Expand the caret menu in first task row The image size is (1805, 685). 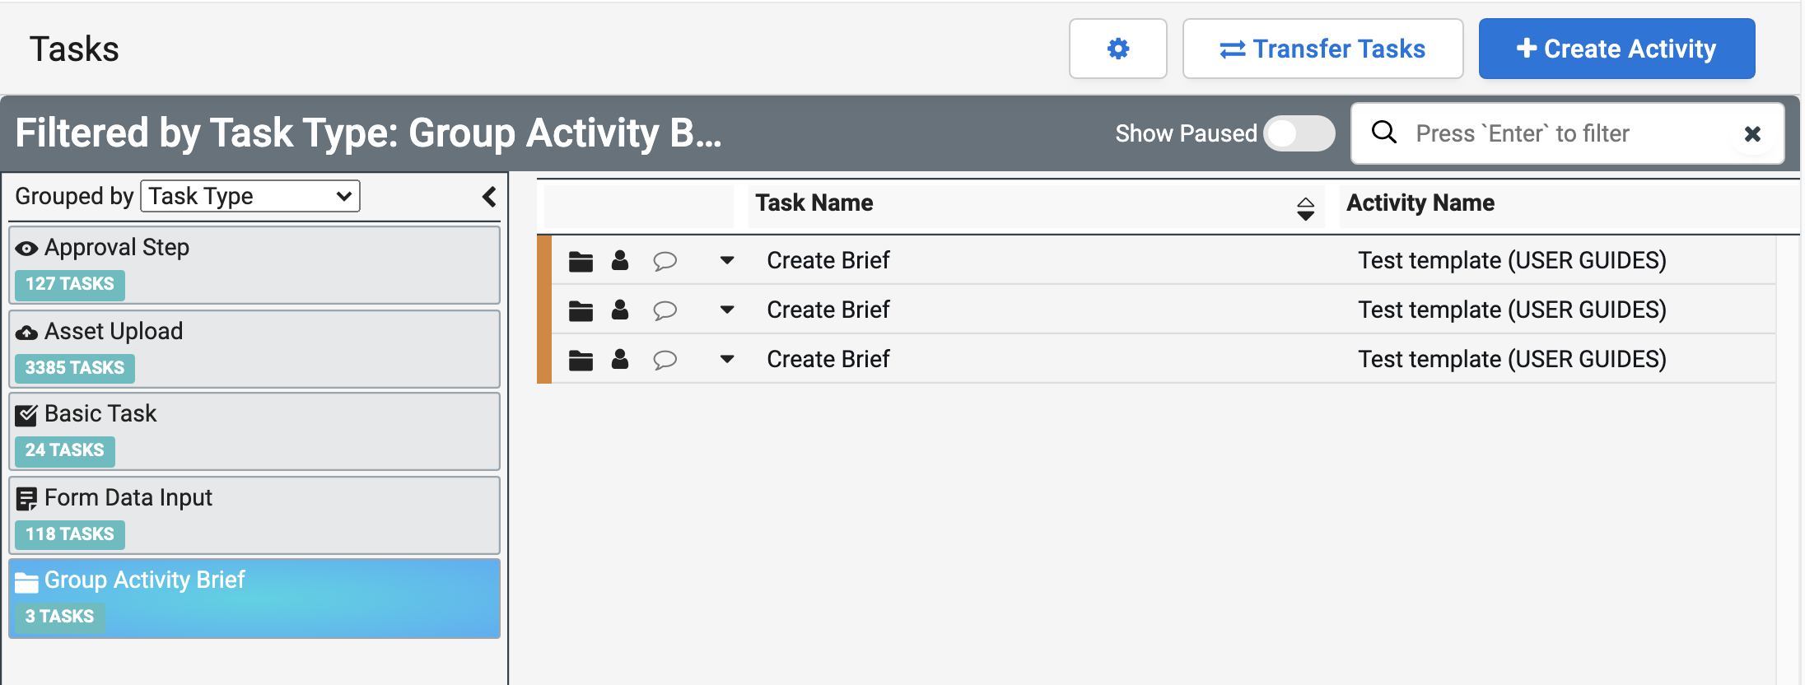(726, 261)
